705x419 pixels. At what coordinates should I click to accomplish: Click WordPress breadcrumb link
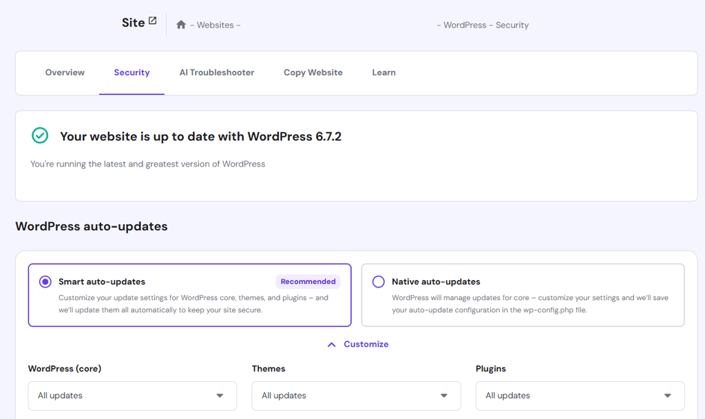465,25
